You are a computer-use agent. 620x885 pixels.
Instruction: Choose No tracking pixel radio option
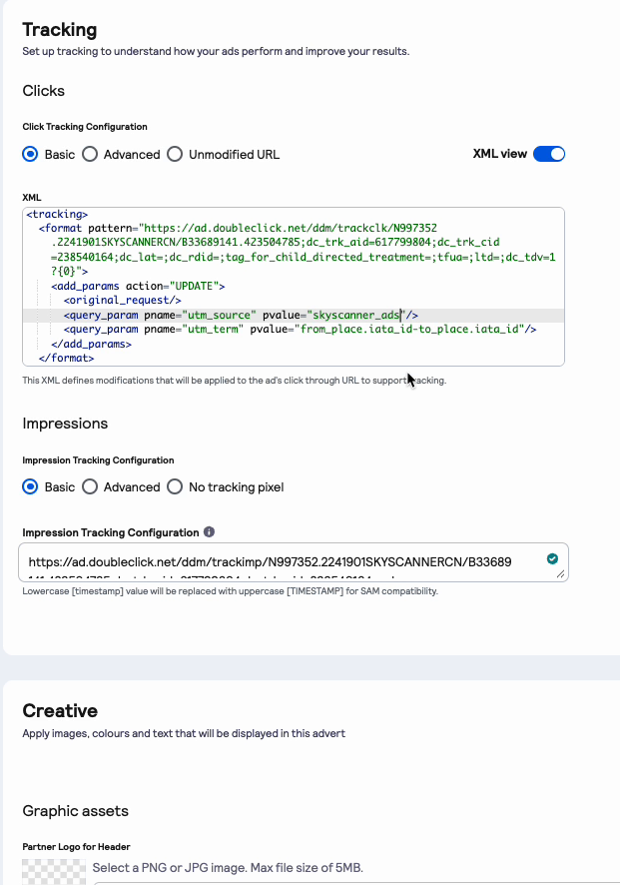[x=175, y=486]
